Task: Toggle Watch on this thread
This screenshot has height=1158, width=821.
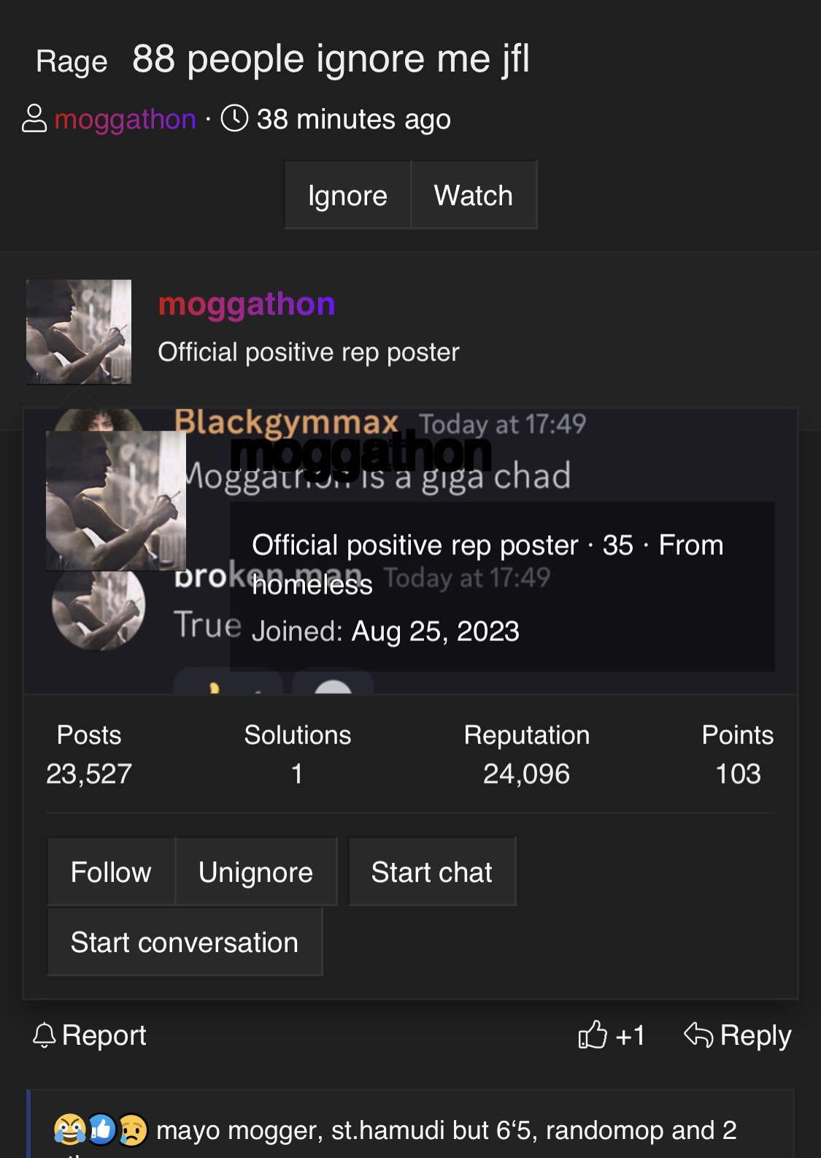Action: tap(474, 195)
